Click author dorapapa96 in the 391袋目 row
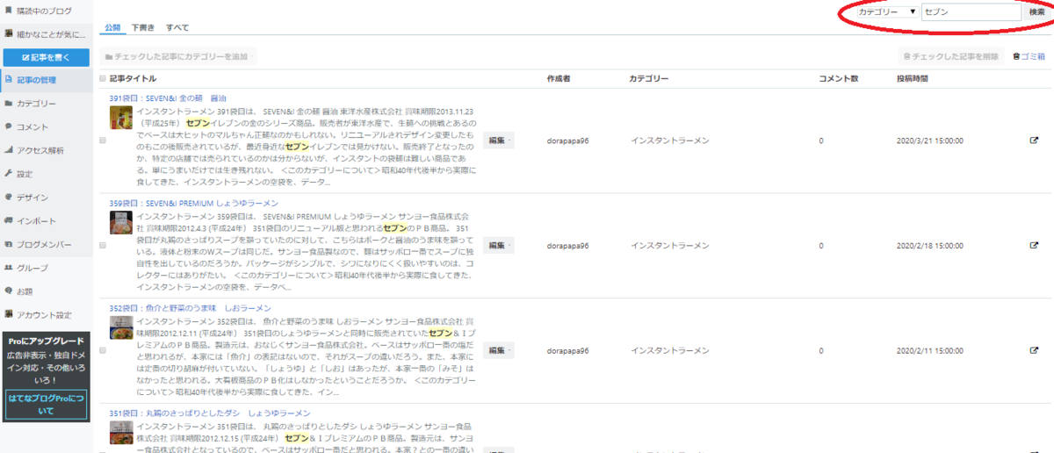This screenshot has width=1054, height=453. pyautogui.click(x=567, y=140)
